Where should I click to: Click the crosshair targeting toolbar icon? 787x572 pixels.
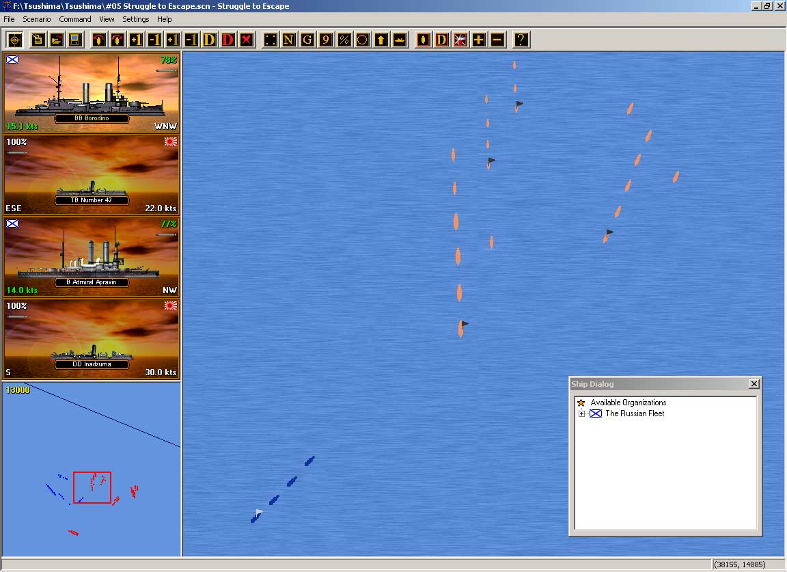pos(15,40)
